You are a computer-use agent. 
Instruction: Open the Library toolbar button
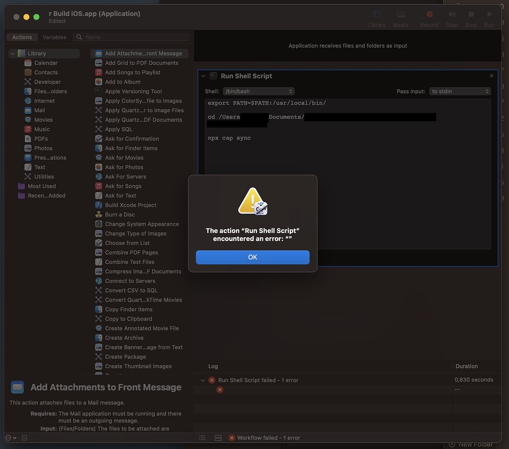click(x=376, y=19)
